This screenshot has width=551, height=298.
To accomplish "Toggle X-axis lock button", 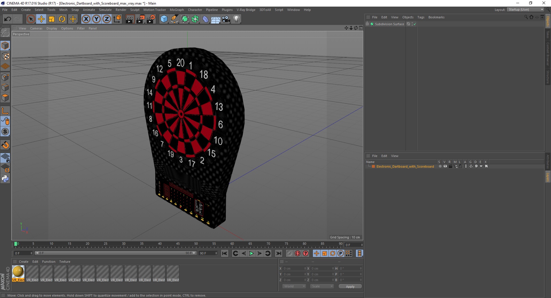I will point(86,19).
